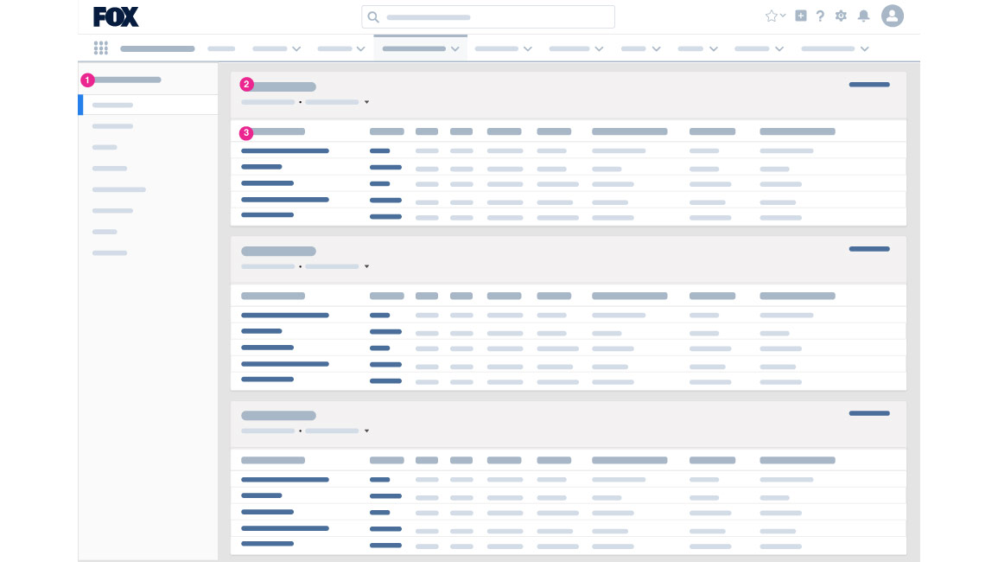Click the search magnifier icon
This screenshot has height=562, width=998.
point(374,17)
